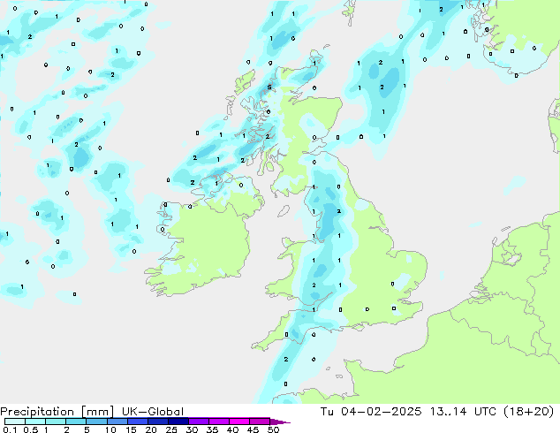The width and height of the screenshot is (560, 433).
Task: Click the 'Precipitation' title text
Action: (x=37, y=412)
